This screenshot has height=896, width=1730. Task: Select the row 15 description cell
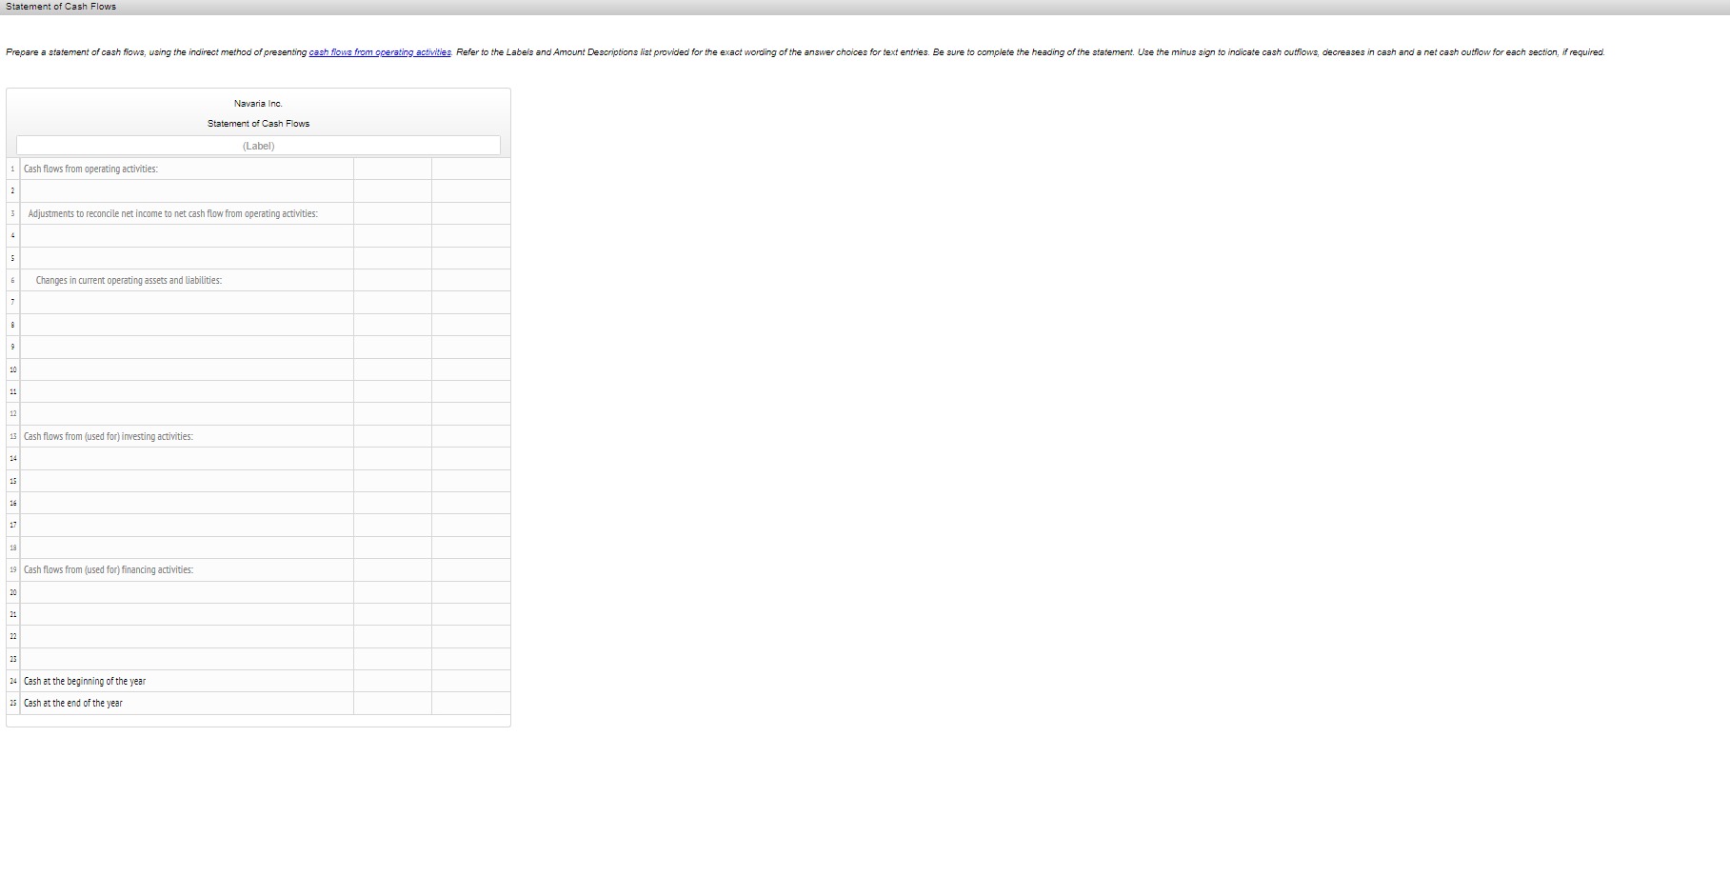187,481
